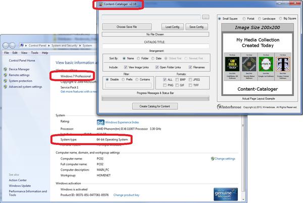Toggle the ALL formats checkbox
This screenshot has width=303, height=203.
[x=165, y=79]
